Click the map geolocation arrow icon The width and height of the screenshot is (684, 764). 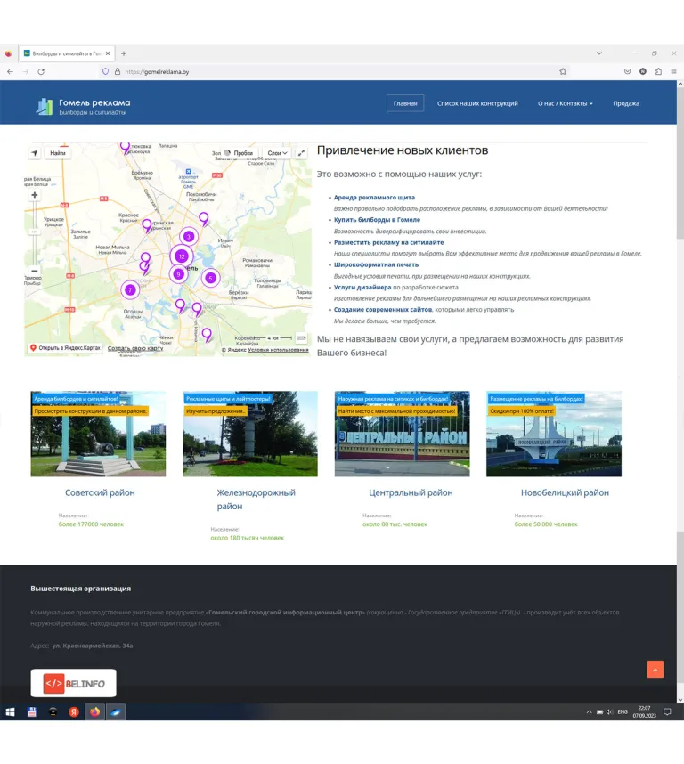[x=35, y=153]
